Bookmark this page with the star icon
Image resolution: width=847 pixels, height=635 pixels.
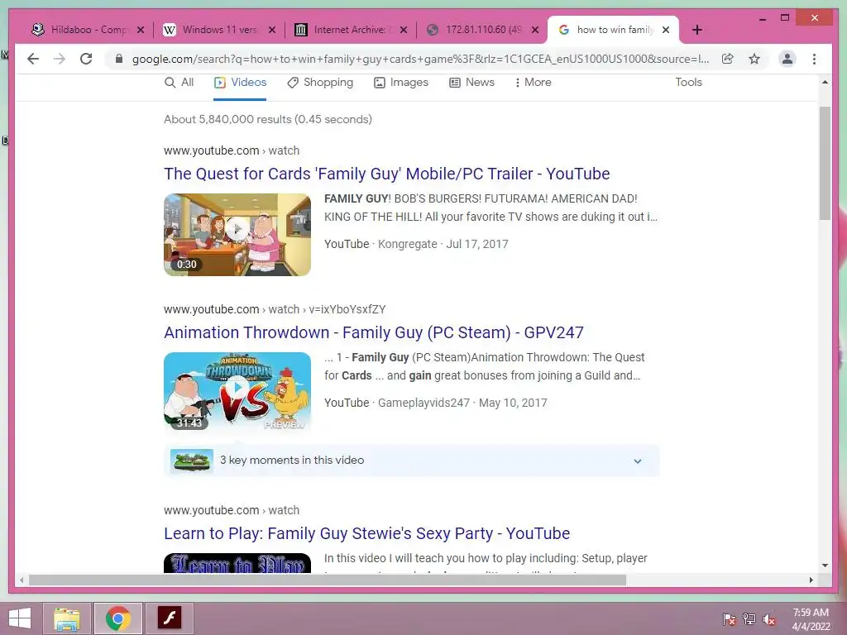(x=754, y=59)
